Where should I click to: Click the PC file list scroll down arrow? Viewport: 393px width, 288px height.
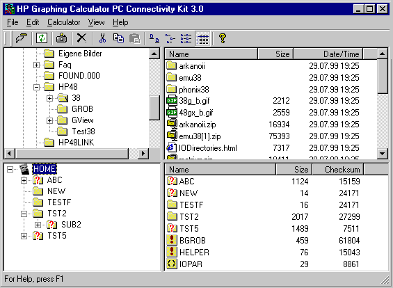383,153
